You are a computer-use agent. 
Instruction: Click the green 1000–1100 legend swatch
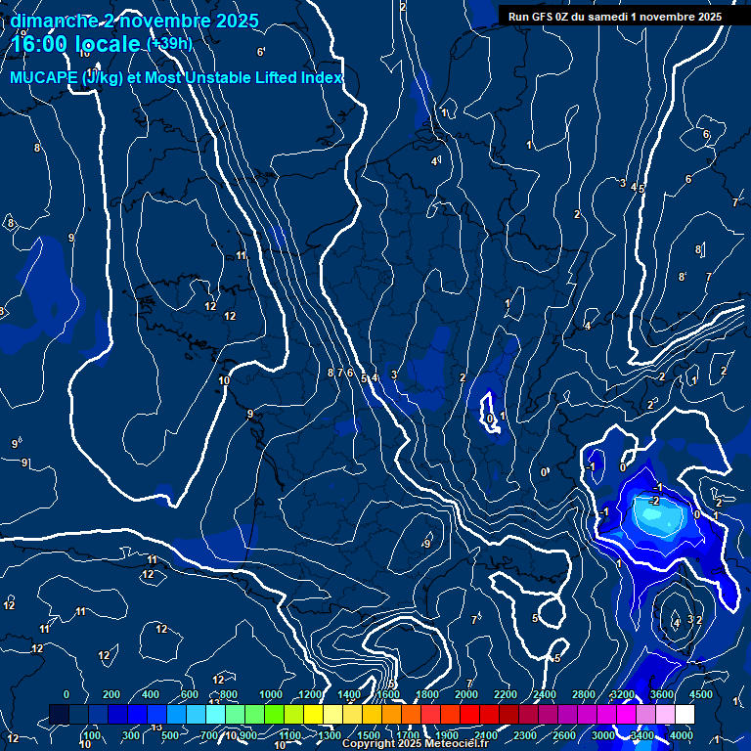coord(274,714)
